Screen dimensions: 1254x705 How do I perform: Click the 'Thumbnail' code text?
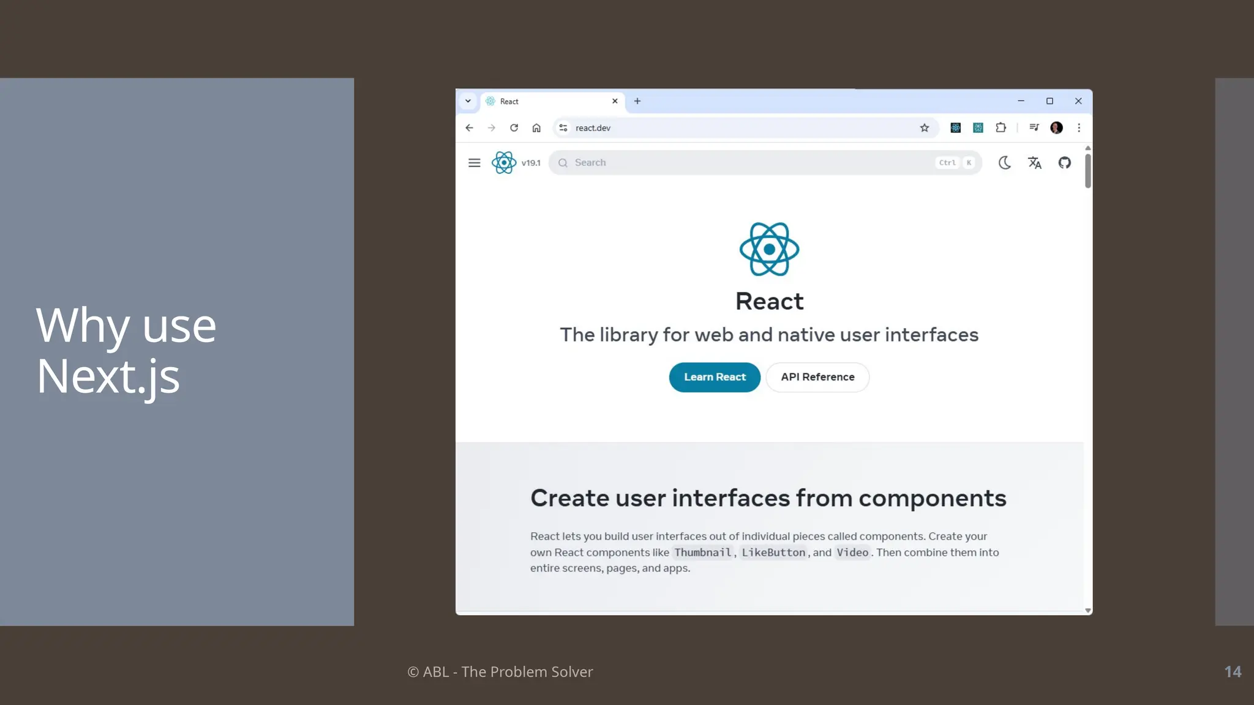tap(702, 553)
